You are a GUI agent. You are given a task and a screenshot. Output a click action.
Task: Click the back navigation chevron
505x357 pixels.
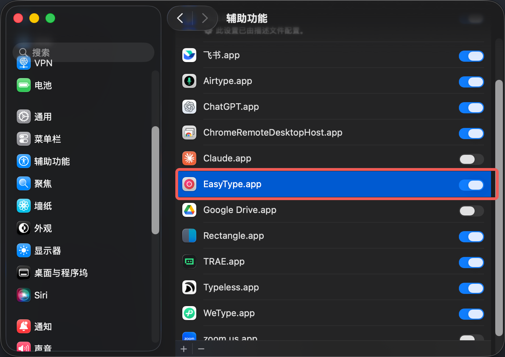pos(180,18)
